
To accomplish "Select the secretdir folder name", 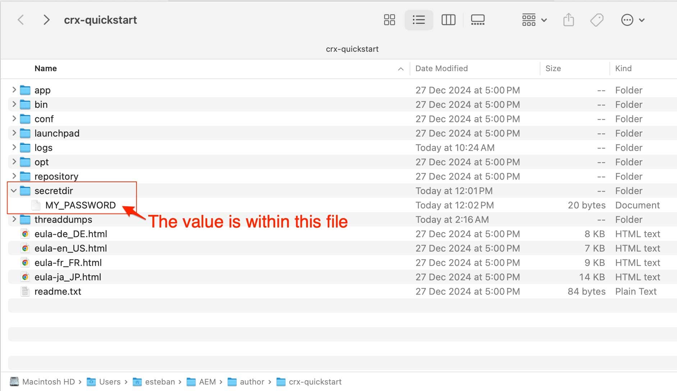I will 54,191.
